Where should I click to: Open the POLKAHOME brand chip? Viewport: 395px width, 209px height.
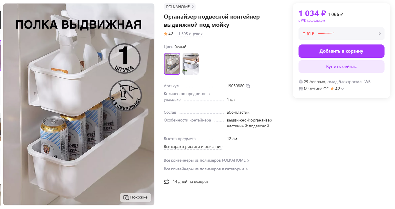tap(179, 7)
